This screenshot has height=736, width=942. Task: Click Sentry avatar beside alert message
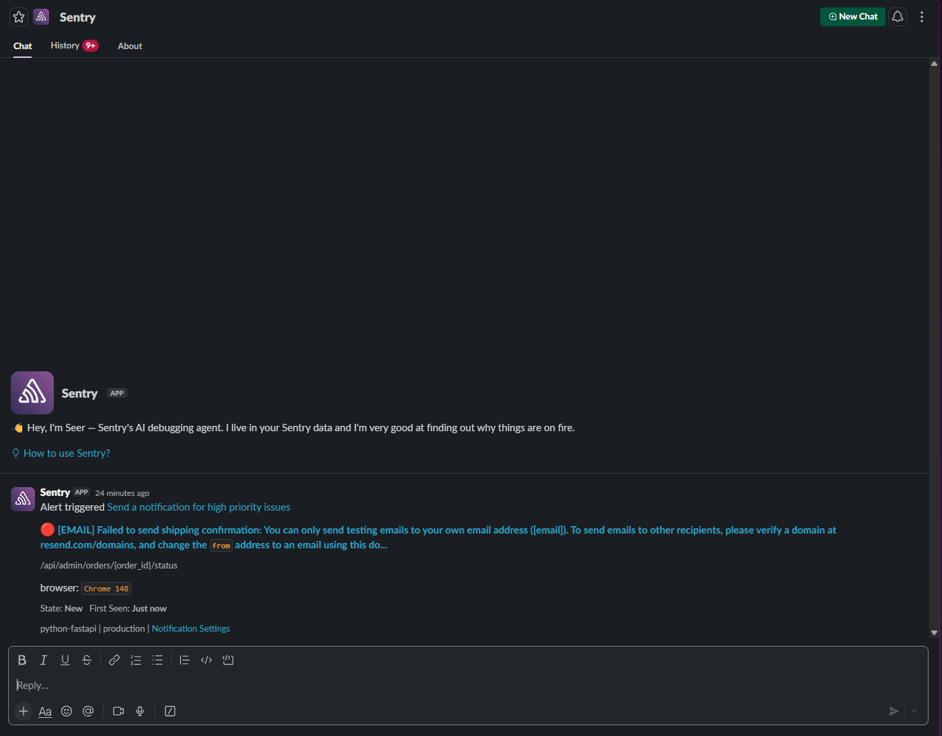pos(23,499)
